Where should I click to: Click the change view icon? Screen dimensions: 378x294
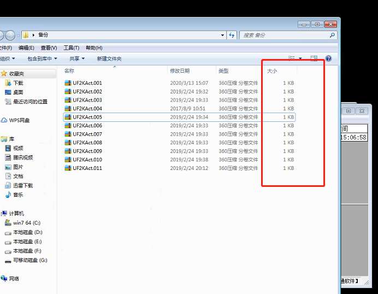pyautogui.click(x=292, y=58)
